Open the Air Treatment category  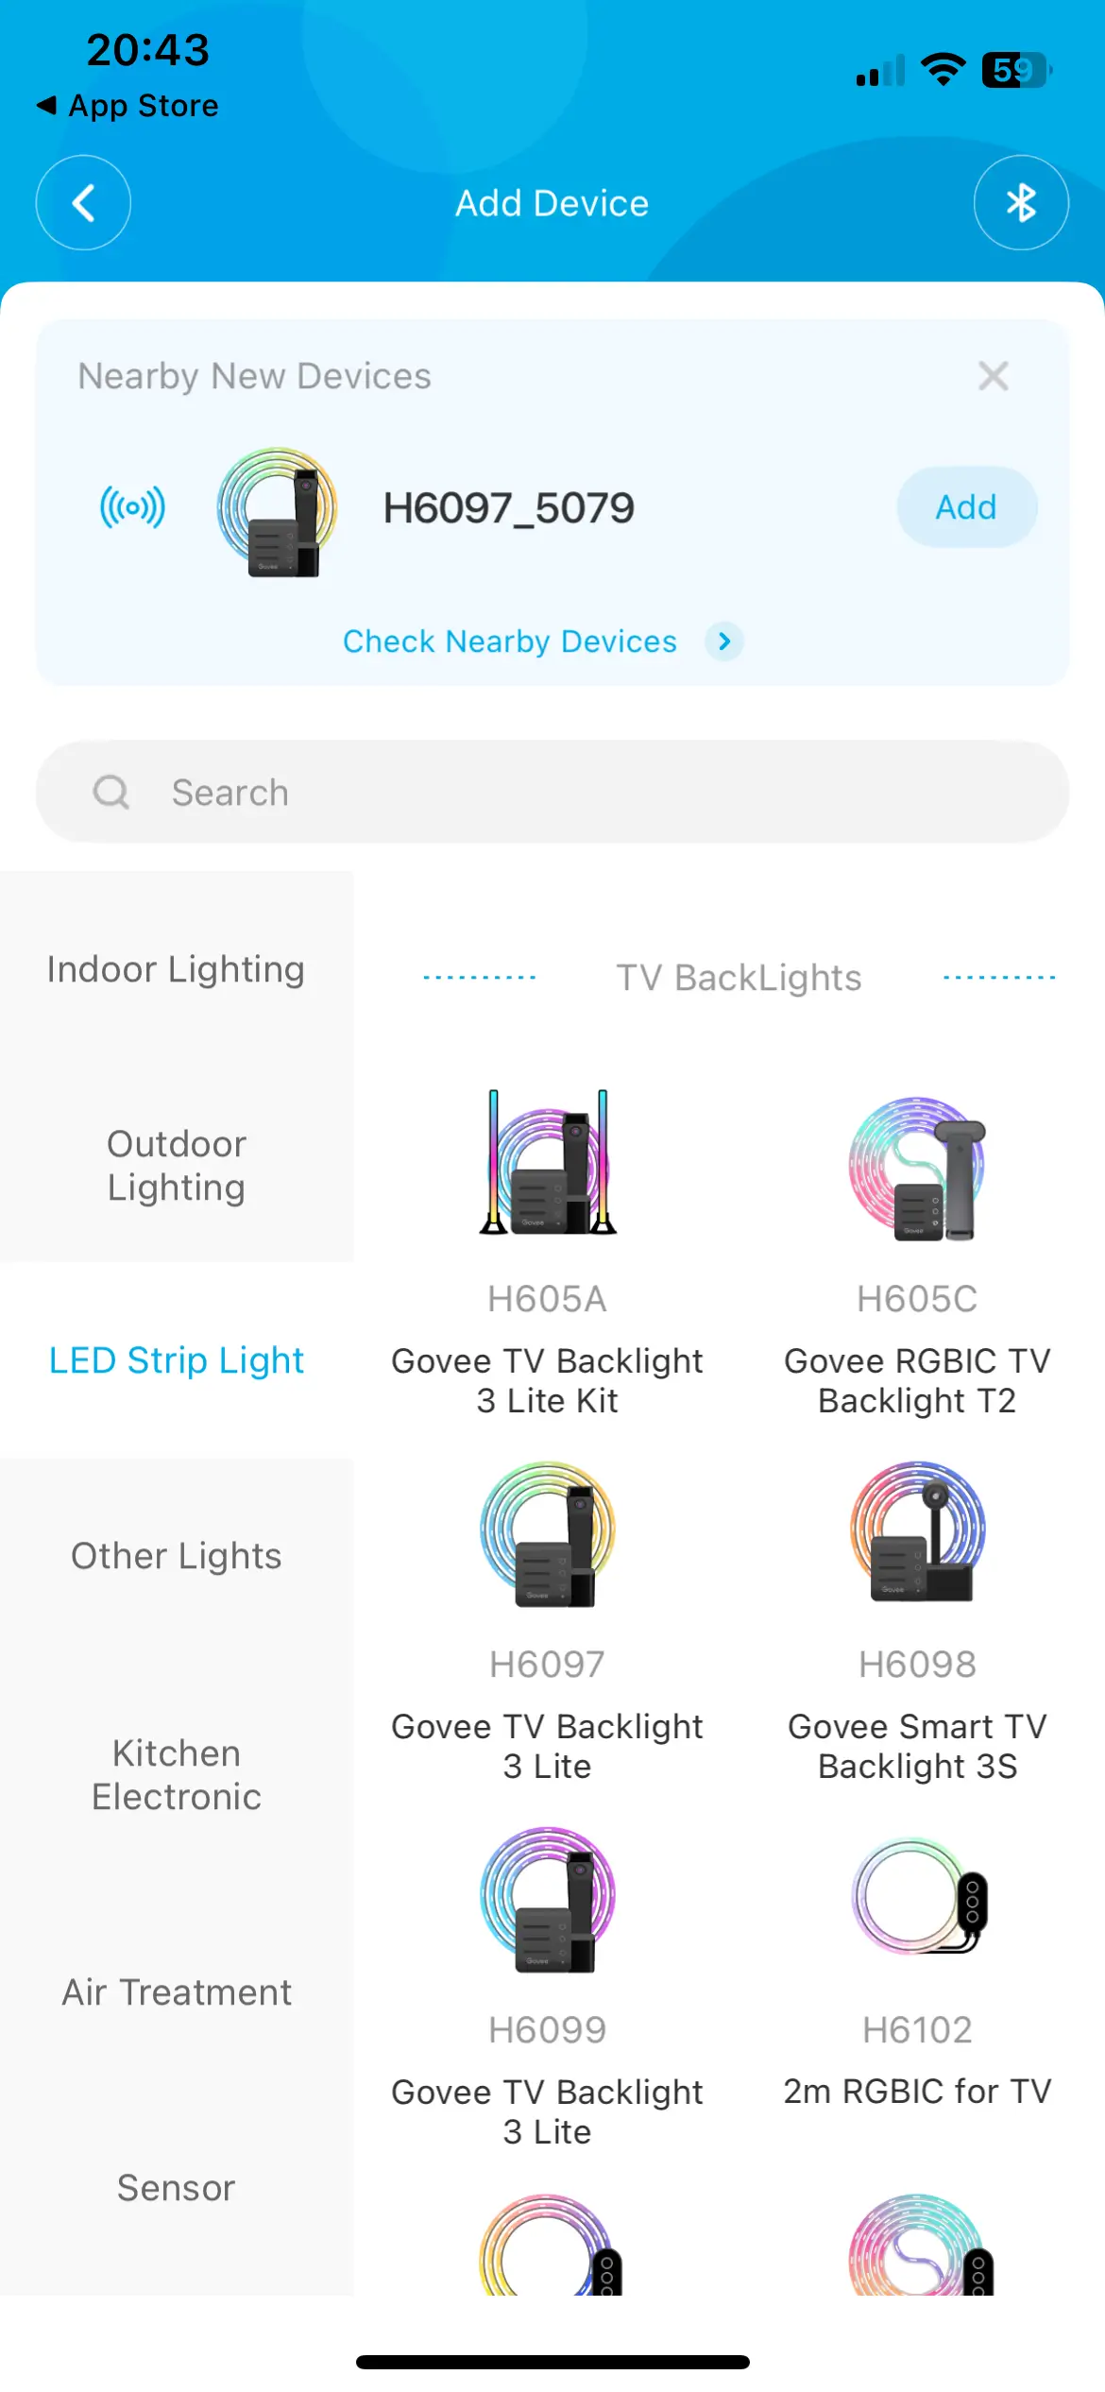pyautogui.click(x=177, y=1992)
